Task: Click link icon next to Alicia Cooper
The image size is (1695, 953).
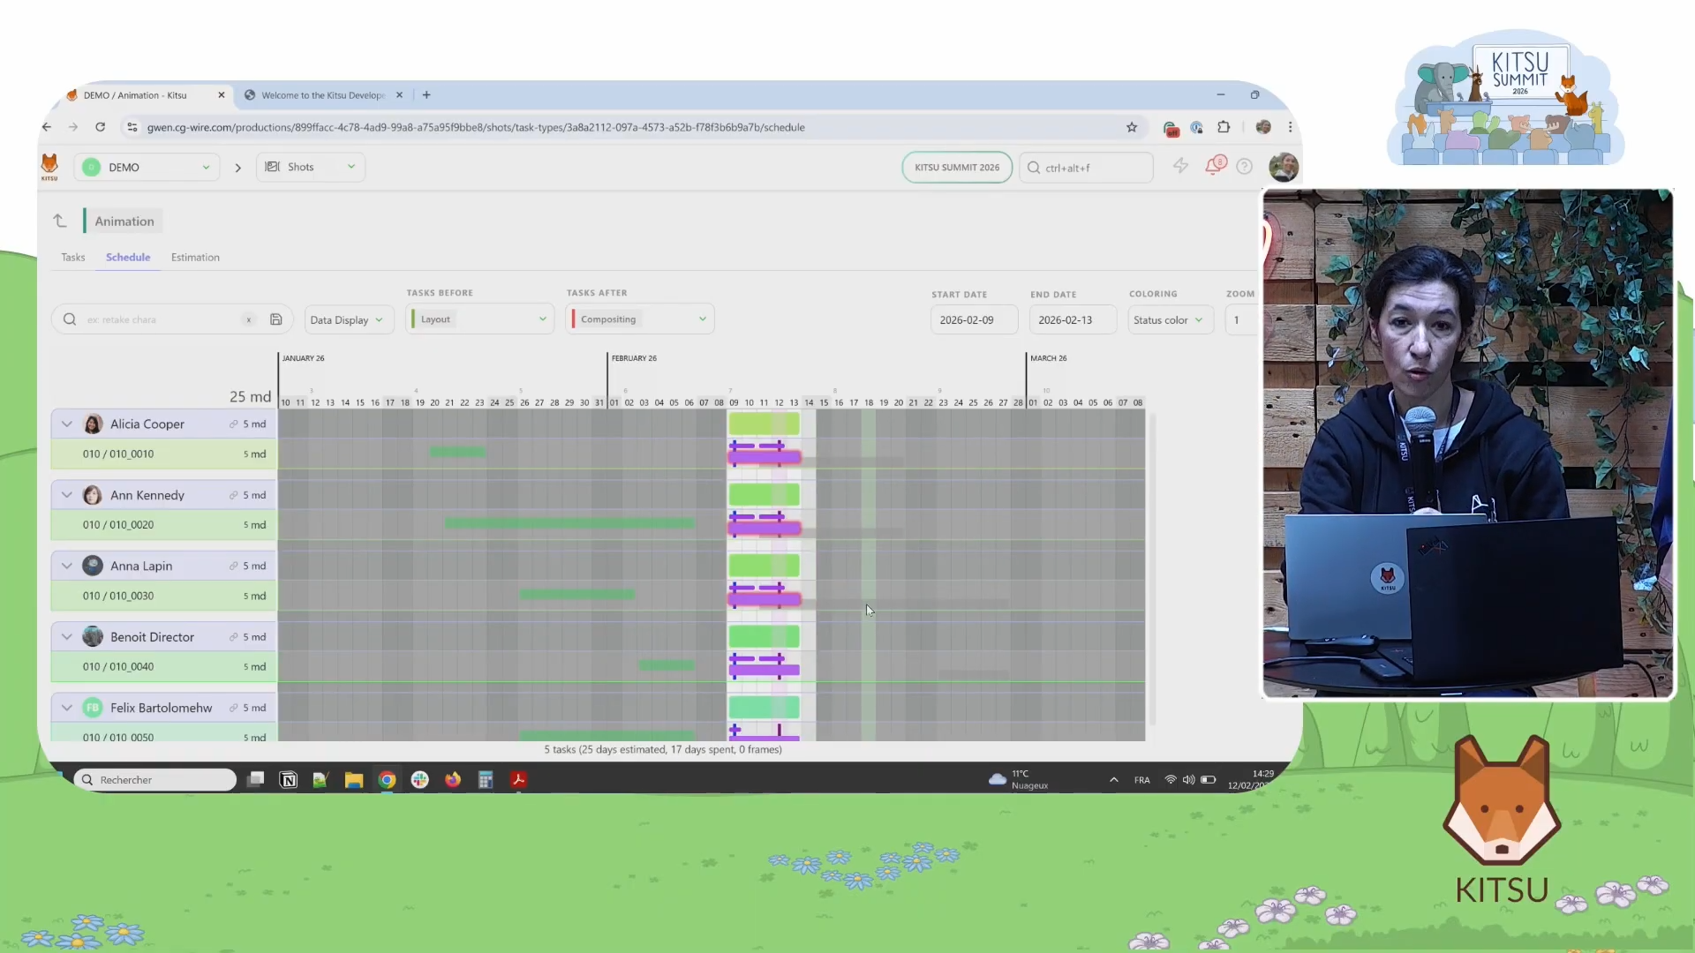Action: [233, 424]
